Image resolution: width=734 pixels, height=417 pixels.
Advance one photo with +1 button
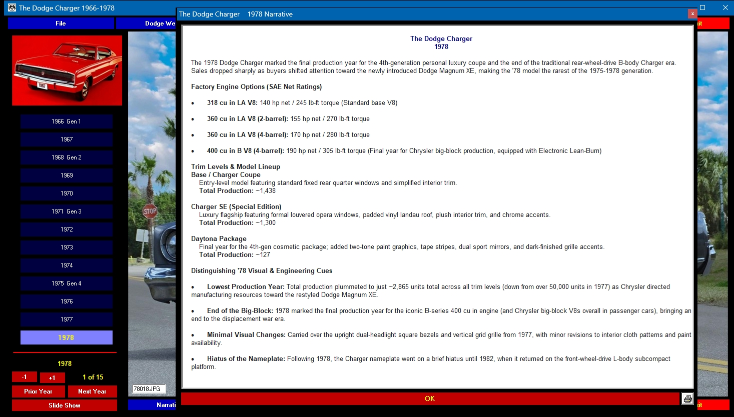[x=52, y=377]
